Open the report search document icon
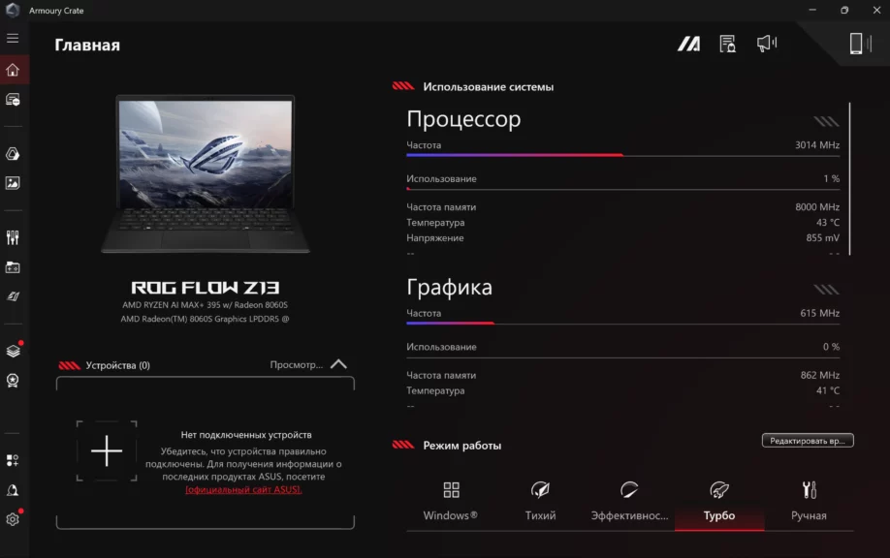The height and width of the screenshot is (558, 890). coord(728,44)
